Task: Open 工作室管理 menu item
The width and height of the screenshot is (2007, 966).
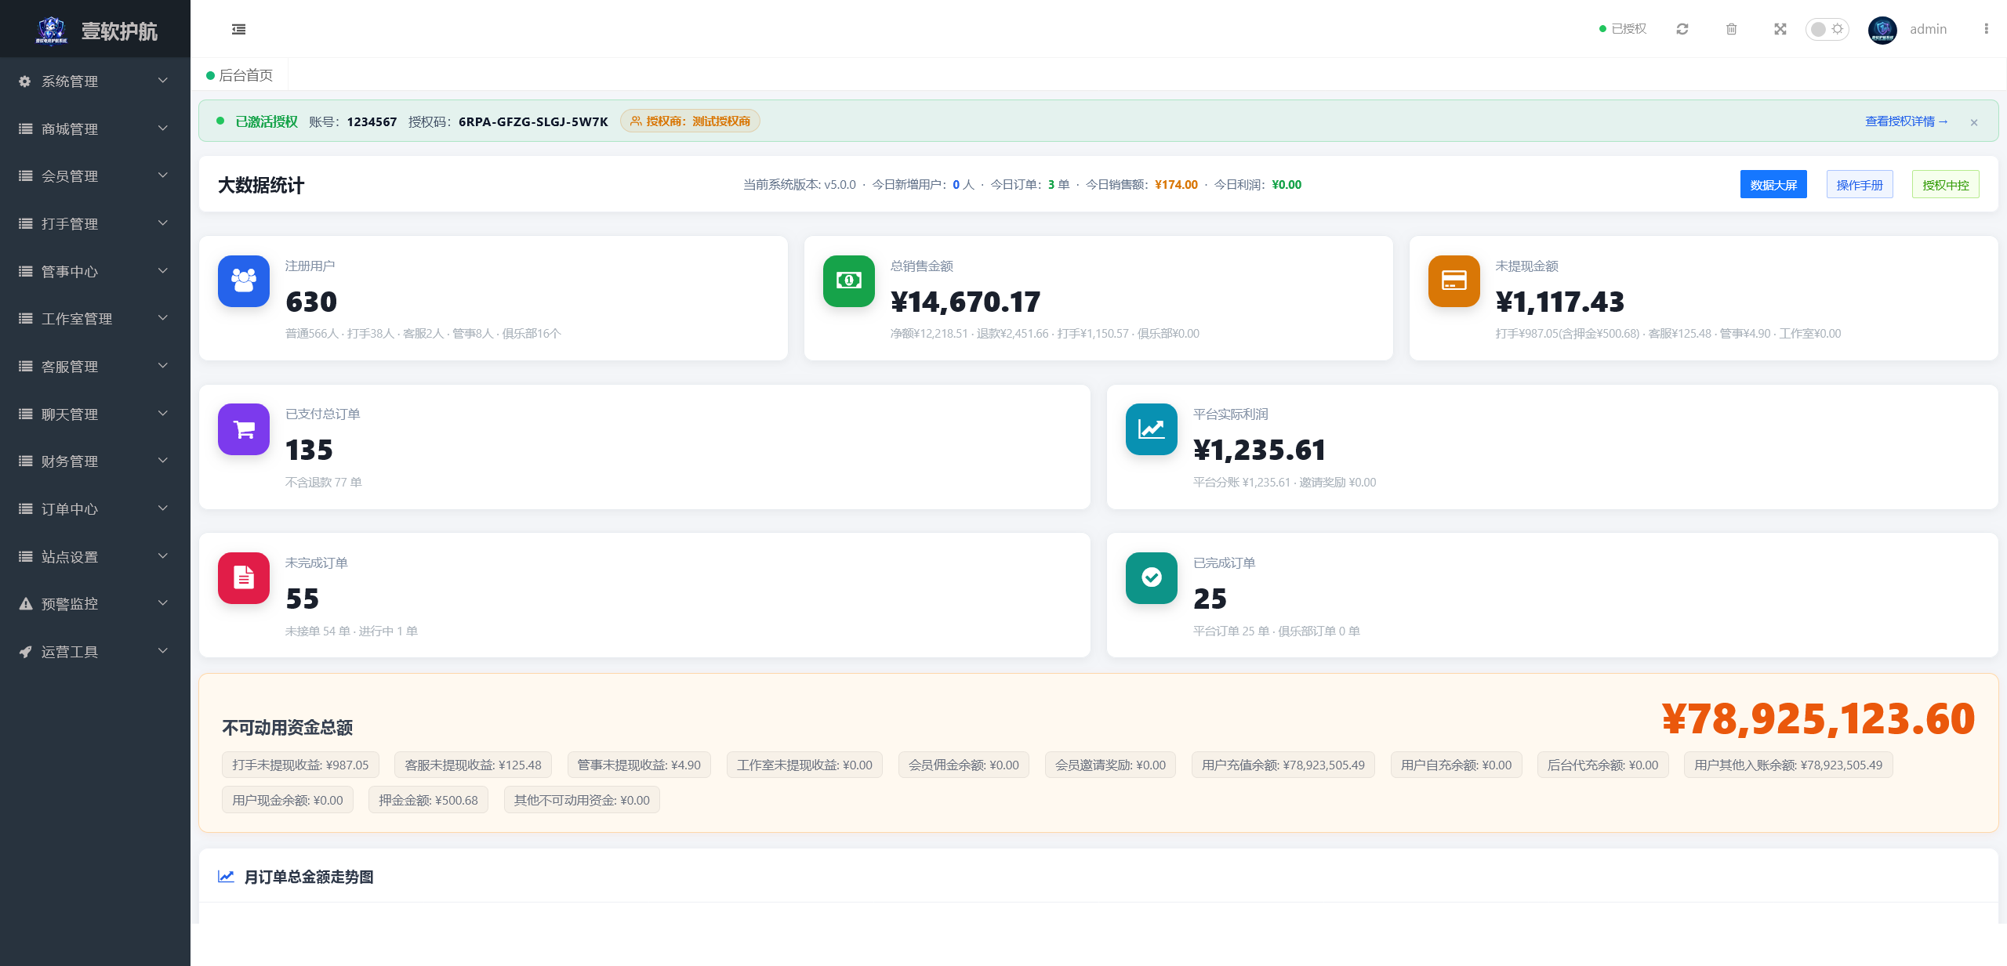Action: [95, 319]
